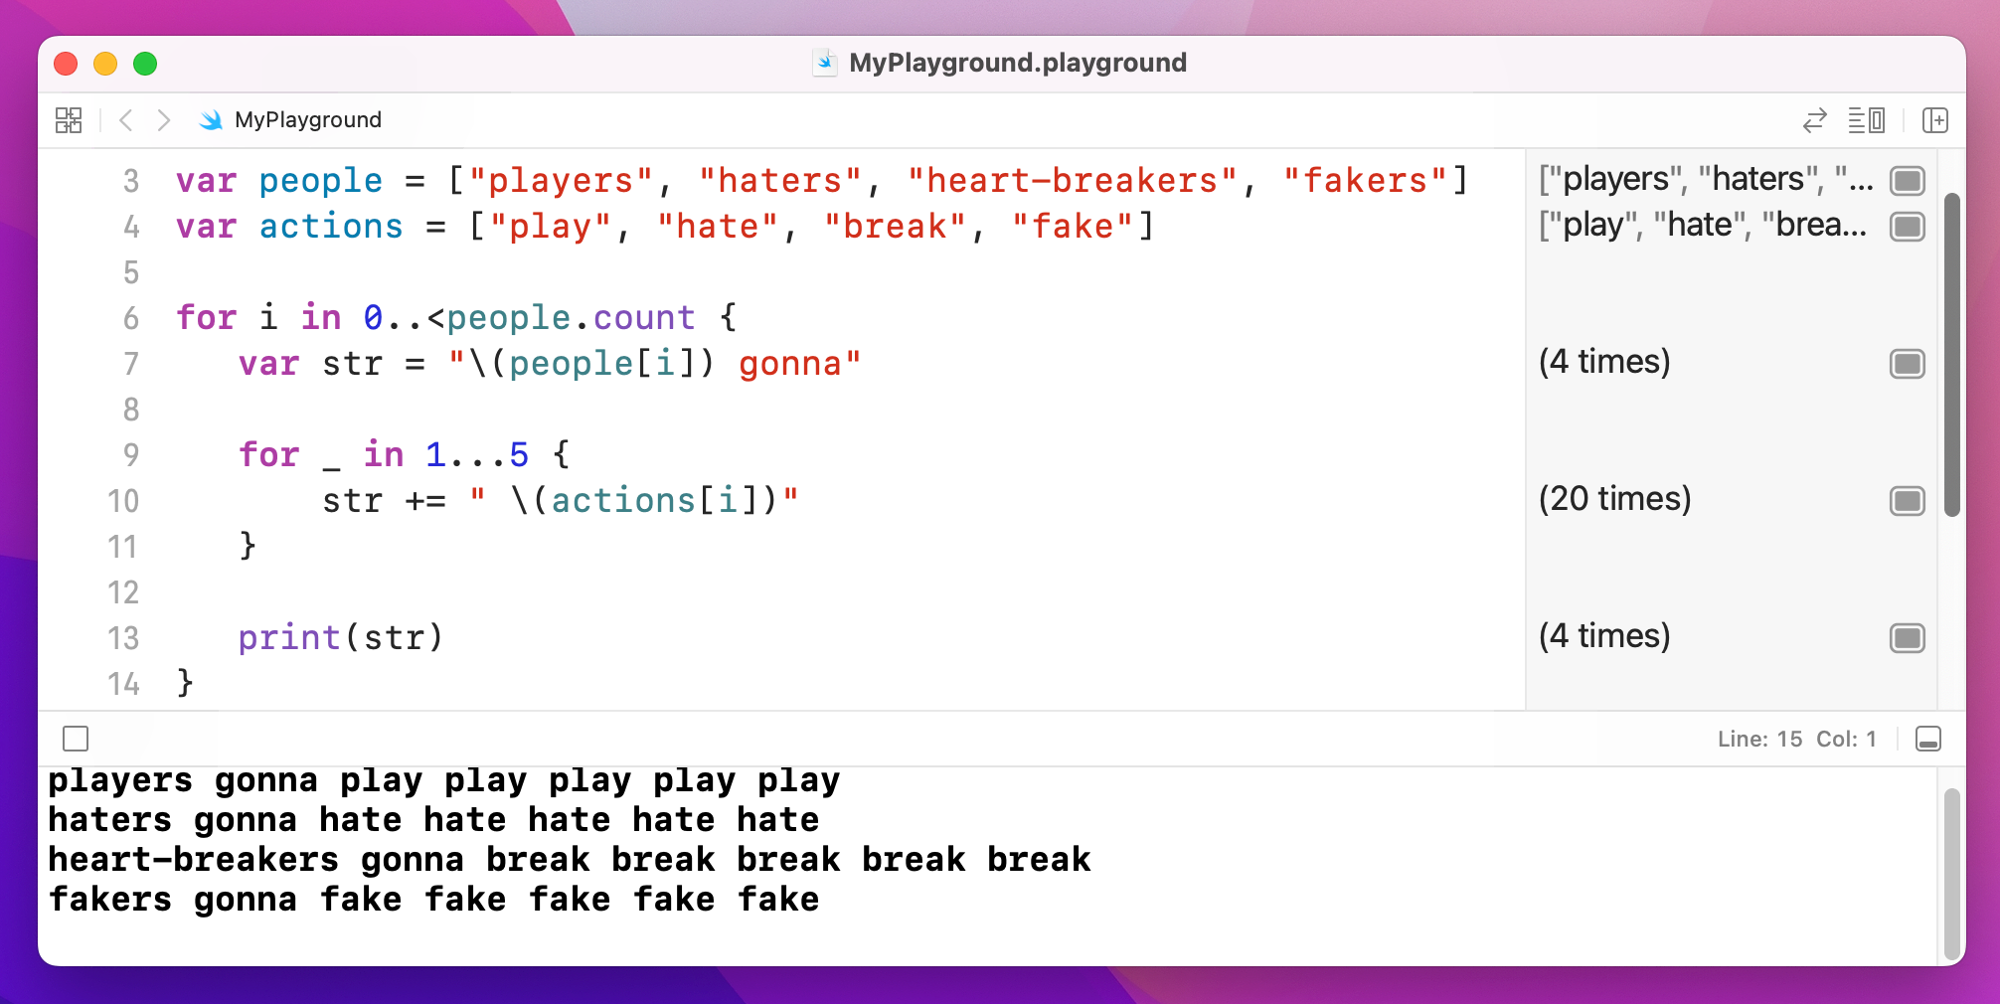Show the result for the people array

(1908, 181)
